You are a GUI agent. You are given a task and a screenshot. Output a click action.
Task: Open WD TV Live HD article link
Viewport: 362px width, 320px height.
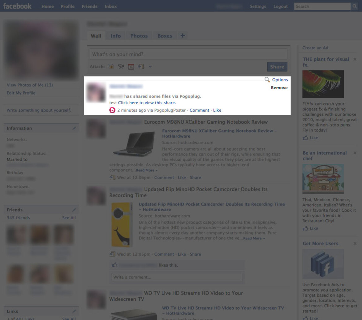tap(223, 310)
